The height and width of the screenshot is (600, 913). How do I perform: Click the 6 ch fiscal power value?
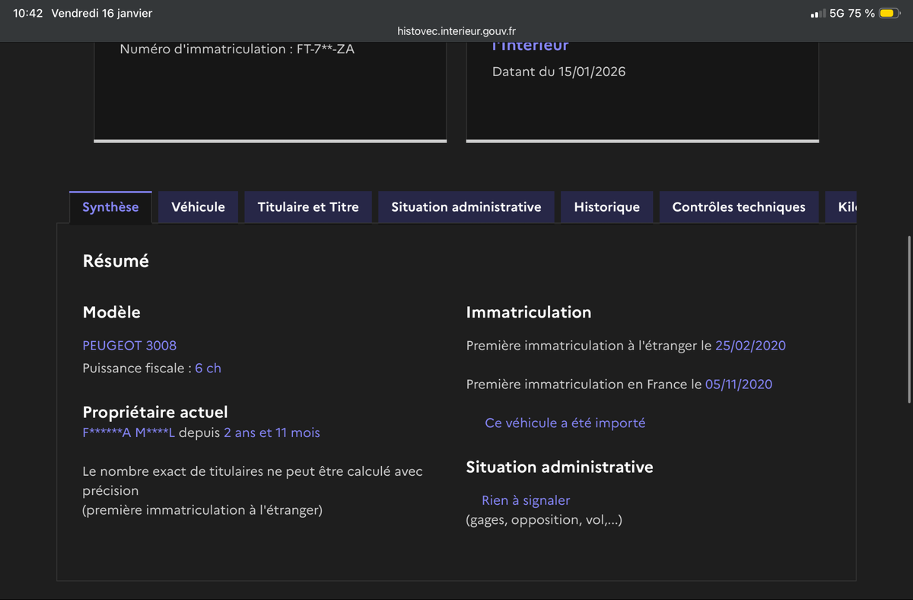tap(208, 369)
